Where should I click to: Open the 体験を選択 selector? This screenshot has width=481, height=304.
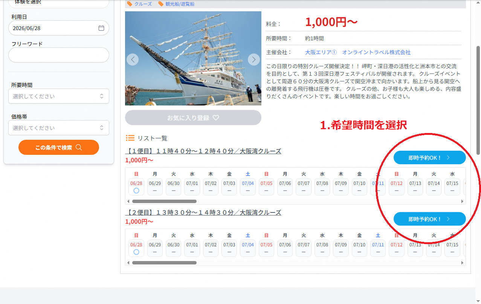[59, 3]
